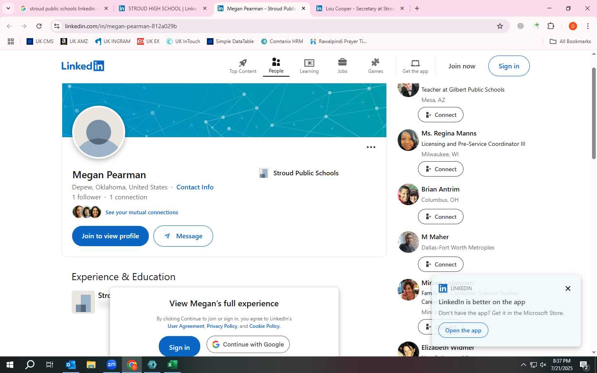
Task: Click Sign in button in experience popup
Action: tap(180, 347)
